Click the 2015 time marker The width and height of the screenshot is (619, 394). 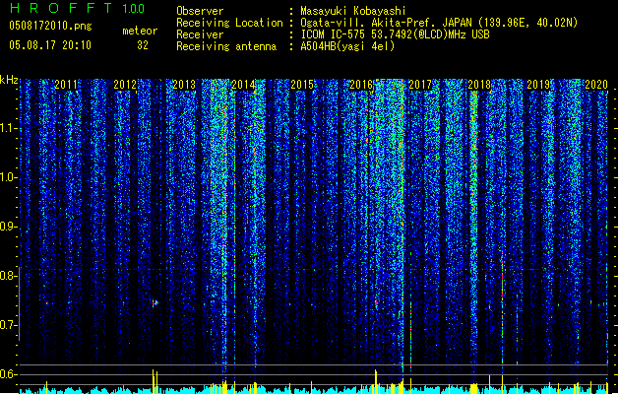pos(302,85)
